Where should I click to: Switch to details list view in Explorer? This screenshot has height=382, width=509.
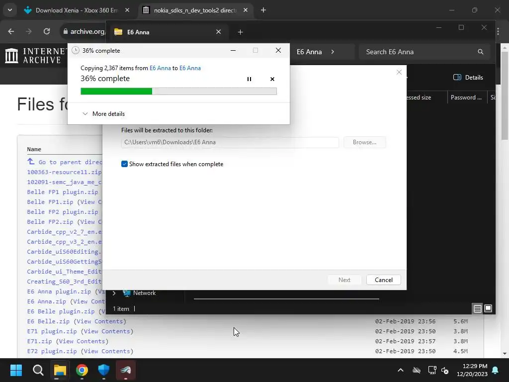477,308
